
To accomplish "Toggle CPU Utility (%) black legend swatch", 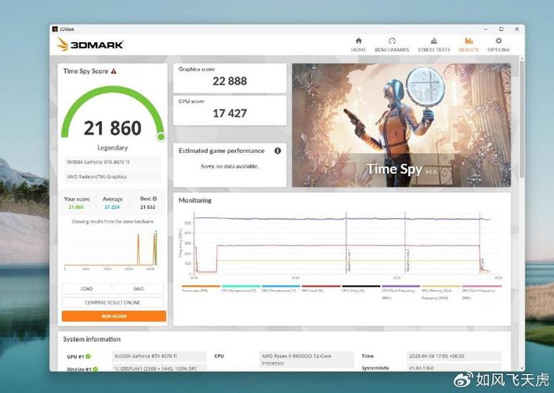I will (361, 286).
